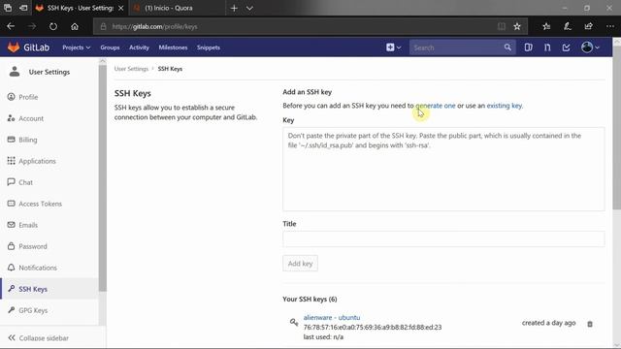Show the tab previews chevron
The height and width of the screenshot is (349, 621).
click(249, 8)
